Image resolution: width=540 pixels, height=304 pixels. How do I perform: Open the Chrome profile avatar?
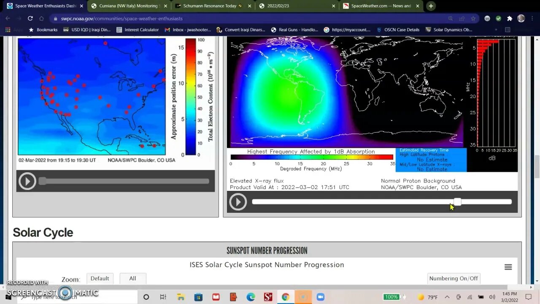[x=521, y=19]
